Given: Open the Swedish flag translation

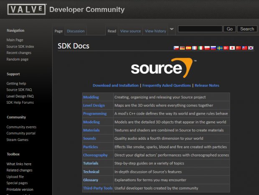Looking at the screenshot, I should 220,48.
